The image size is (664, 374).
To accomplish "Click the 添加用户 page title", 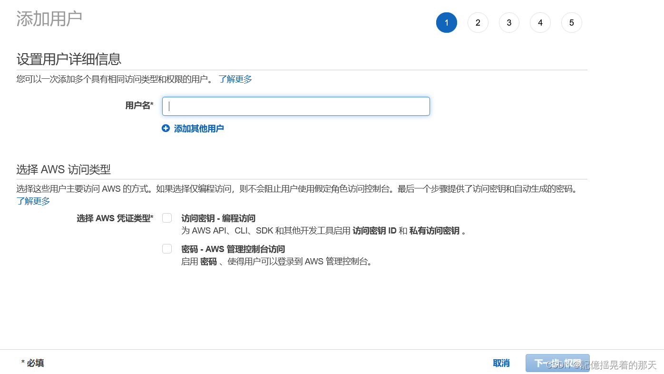I will click(x=49, y=19).
